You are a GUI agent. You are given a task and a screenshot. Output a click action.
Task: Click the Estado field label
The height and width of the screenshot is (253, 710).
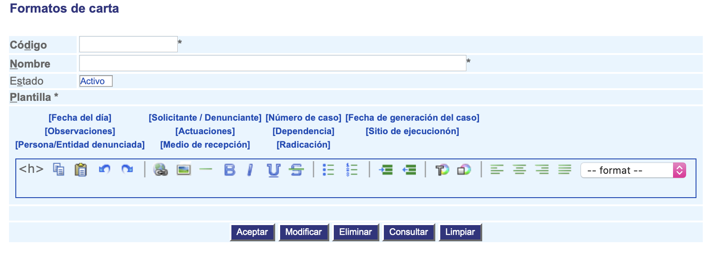tap(27, 81)
